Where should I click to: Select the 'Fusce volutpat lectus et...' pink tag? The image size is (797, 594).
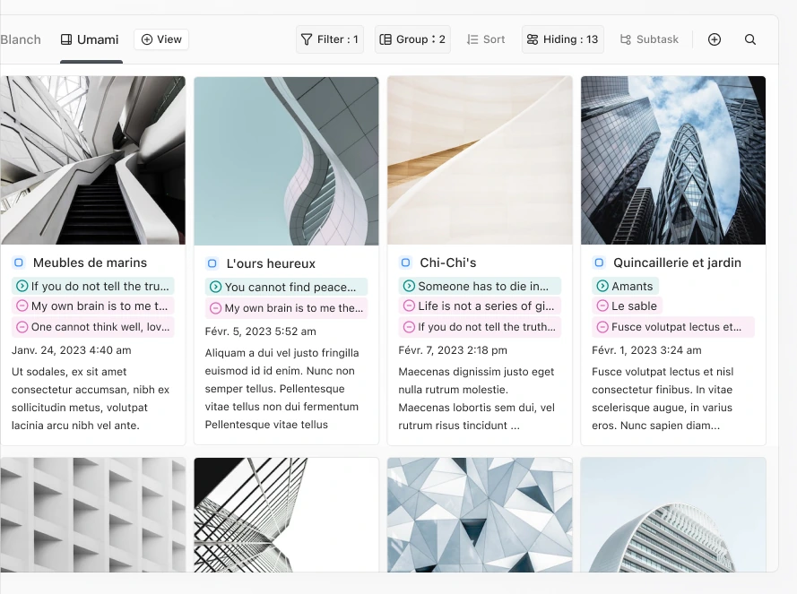click(x=673, y=327)
